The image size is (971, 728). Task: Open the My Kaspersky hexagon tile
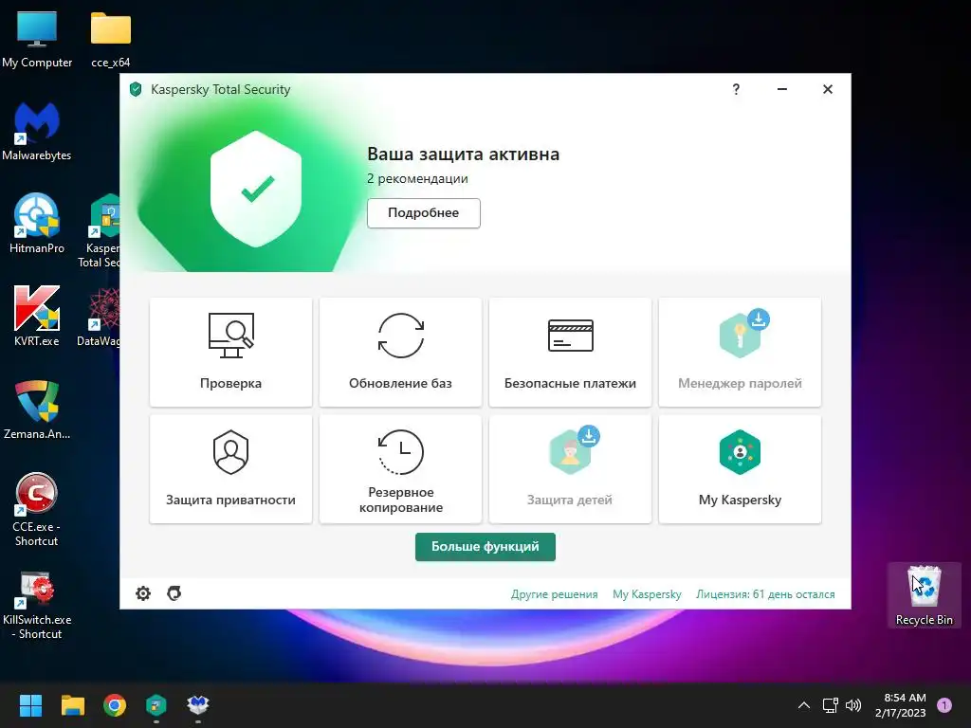coord(740,468)
